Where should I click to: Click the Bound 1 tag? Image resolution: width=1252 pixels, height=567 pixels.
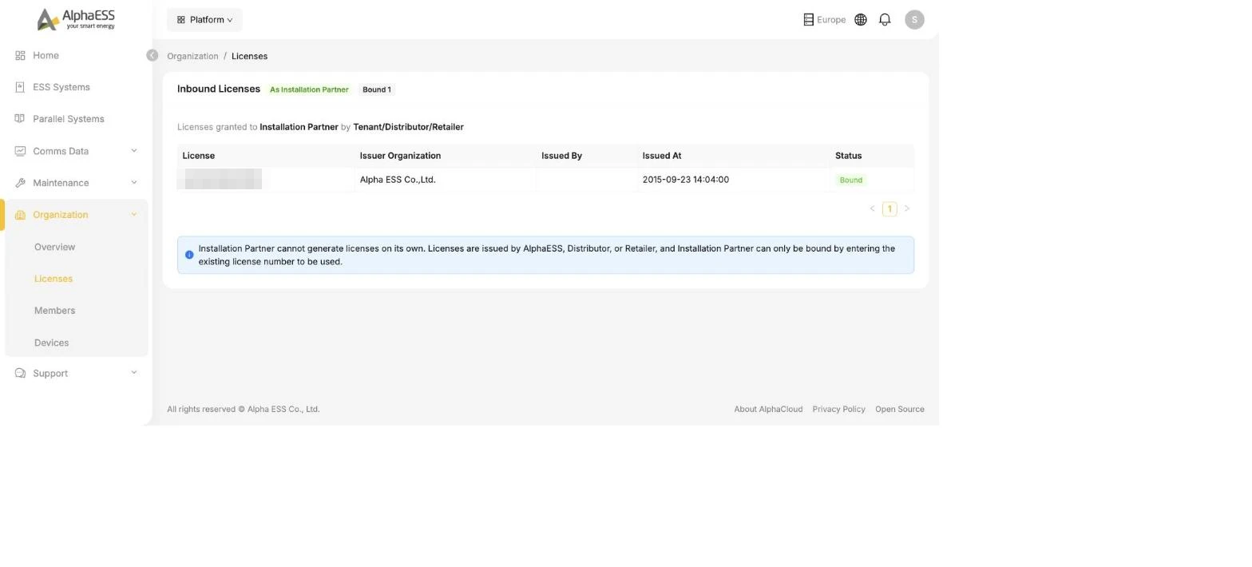click(x=377, y=89)
